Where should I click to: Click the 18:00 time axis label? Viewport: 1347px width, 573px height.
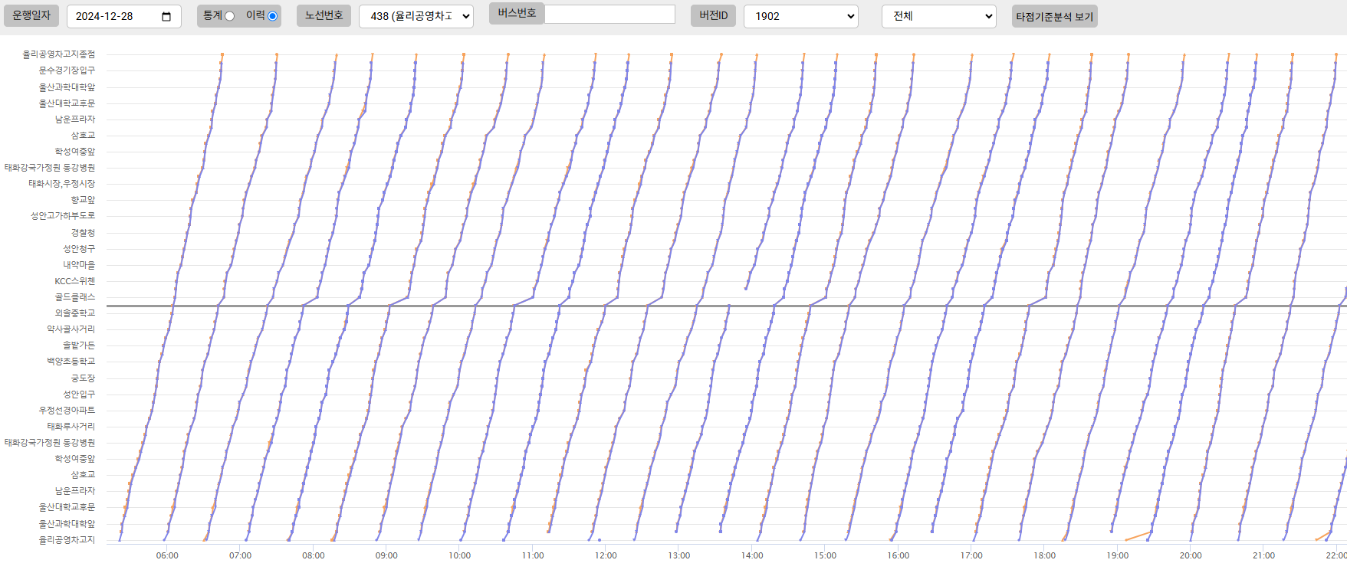click(x=1044, y=555)
